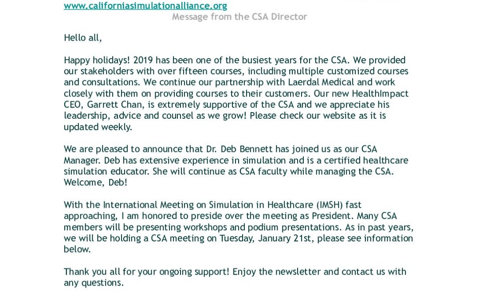
Task: Click the "Message from the CSA Director" heading
Action: click(x=239, y=17)
